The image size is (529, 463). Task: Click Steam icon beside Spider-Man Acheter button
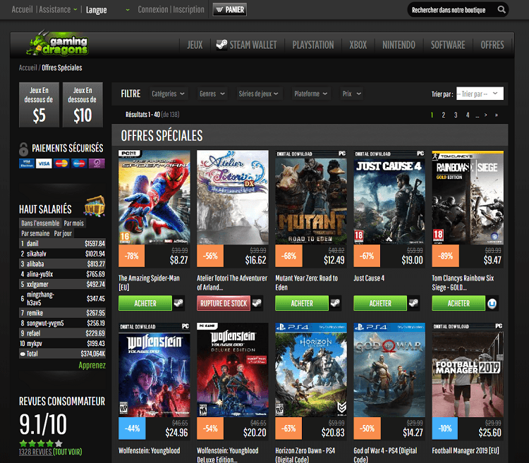[178, 303]
